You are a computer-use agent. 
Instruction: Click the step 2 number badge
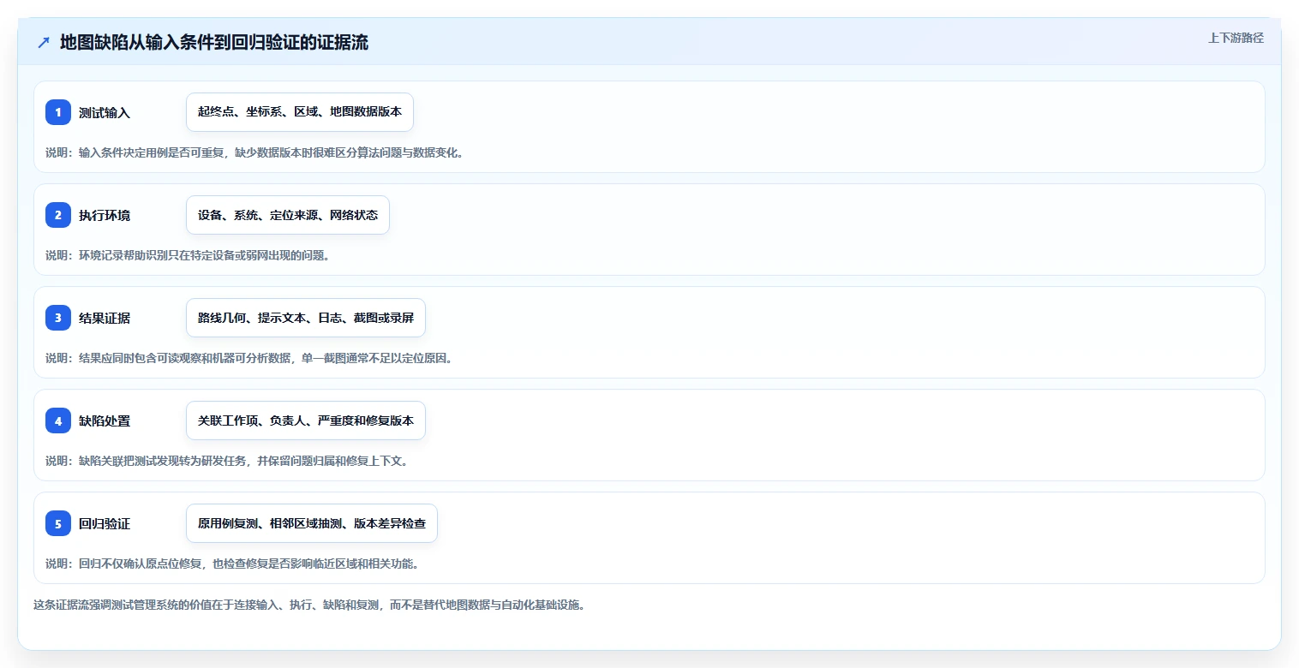[58, 215]
